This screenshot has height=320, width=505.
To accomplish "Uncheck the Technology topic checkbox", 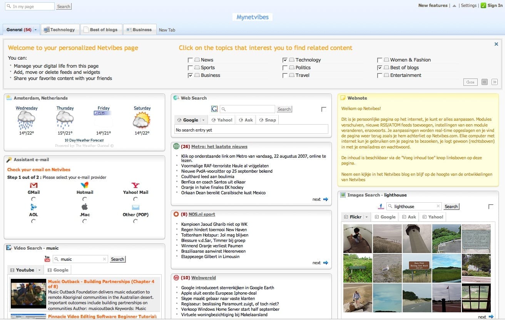I will click(285, 60).
